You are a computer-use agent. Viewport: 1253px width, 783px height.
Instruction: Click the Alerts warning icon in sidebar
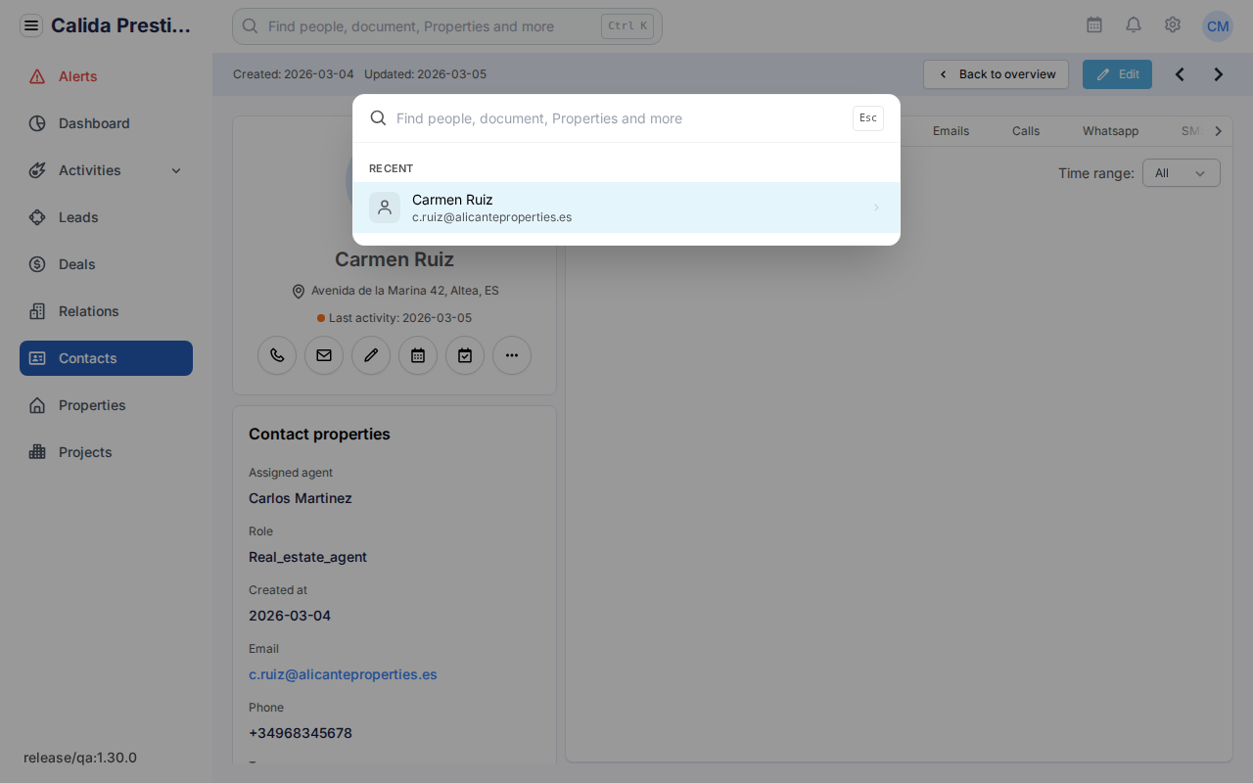click(37, 76)
